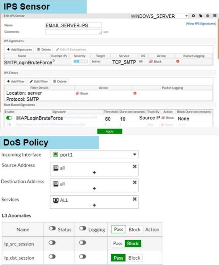The height and width of the screenshot is (265, 219).
Task: Click Add Signatures button
Action: pos(19,50)
